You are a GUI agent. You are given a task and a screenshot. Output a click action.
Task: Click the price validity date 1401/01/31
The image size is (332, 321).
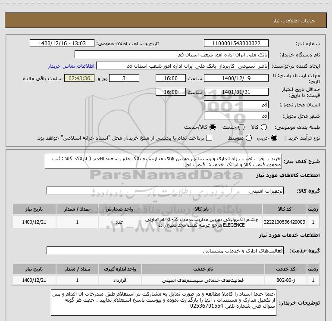click(236, 92)
